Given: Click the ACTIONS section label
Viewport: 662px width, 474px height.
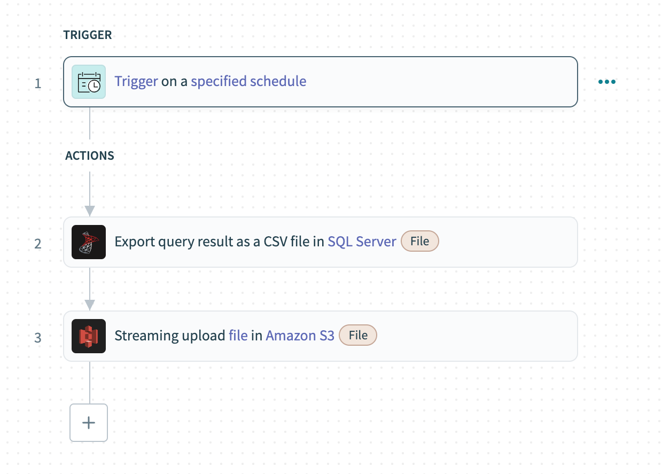Looking at the screenshot, I should 90,156.
